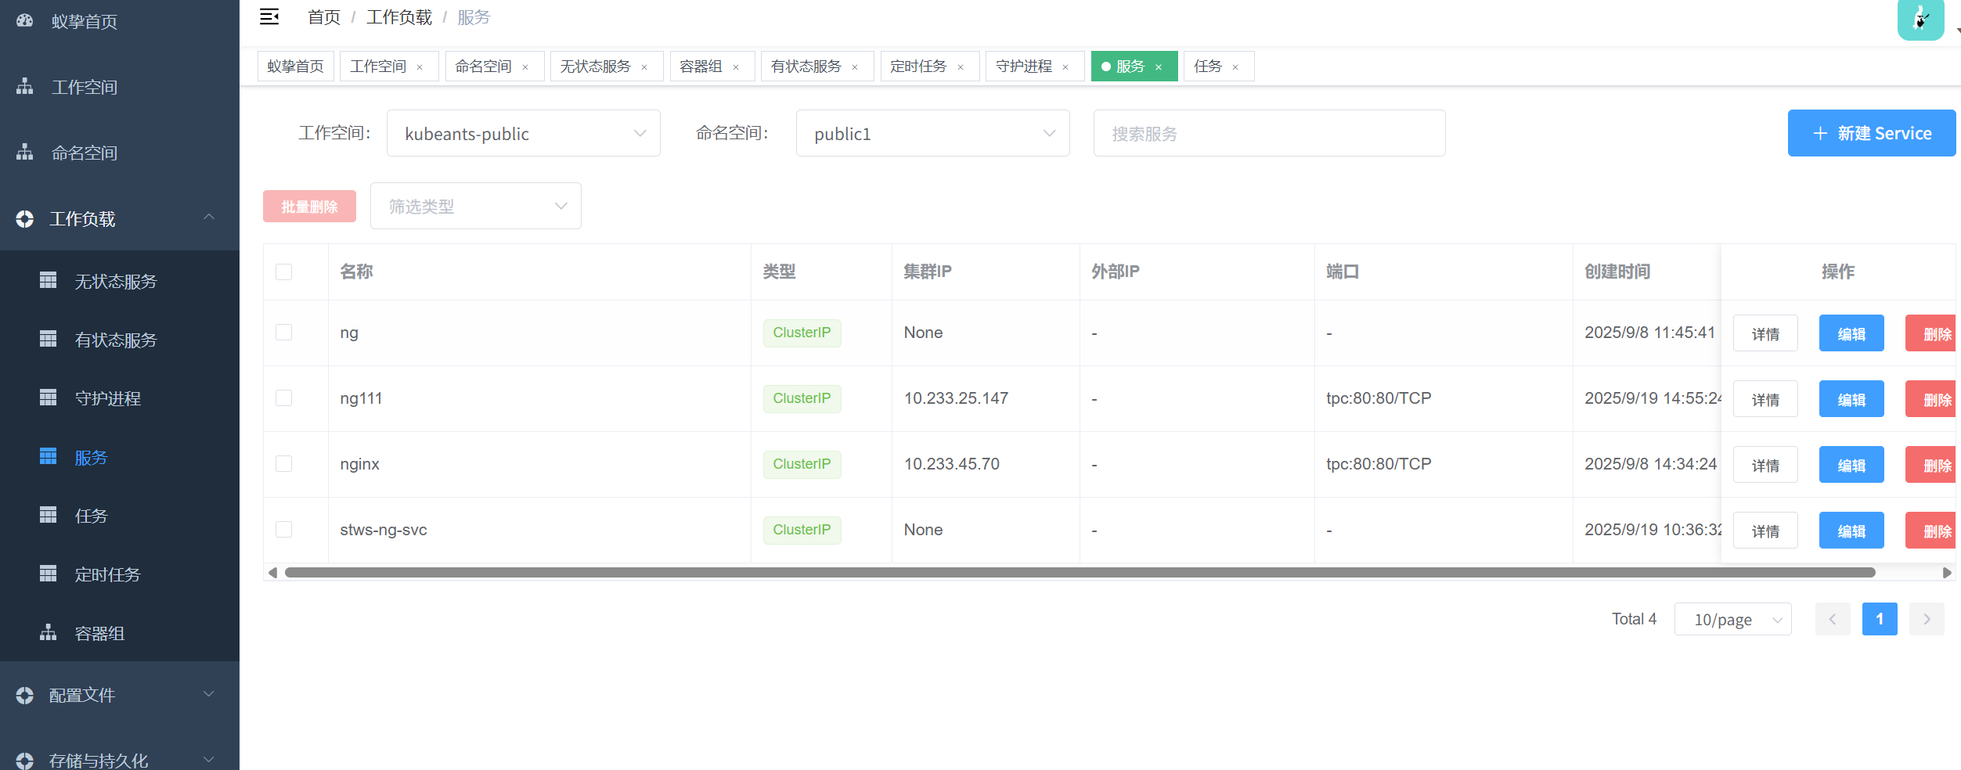Click the table's horizontal scrollbar
Image resolution: width=1961 pixels, height=770 pixels.
[x=1080, y=573]
